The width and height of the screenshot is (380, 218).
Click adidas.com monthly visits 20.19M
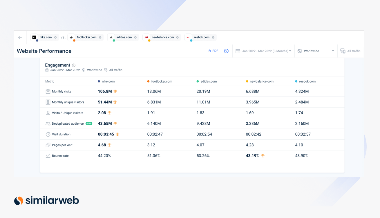coord(203,91)
